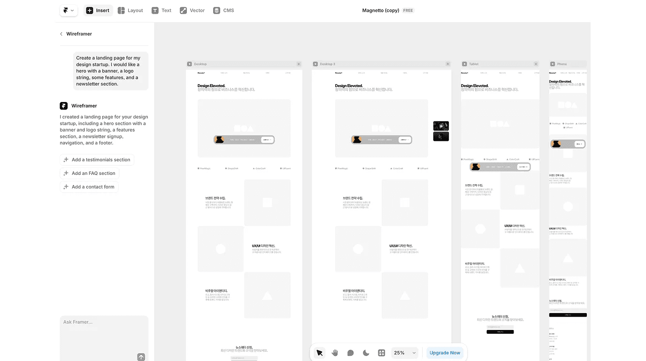
Task: Select the arrow cursor tool
Action: [x=320, y=353]
